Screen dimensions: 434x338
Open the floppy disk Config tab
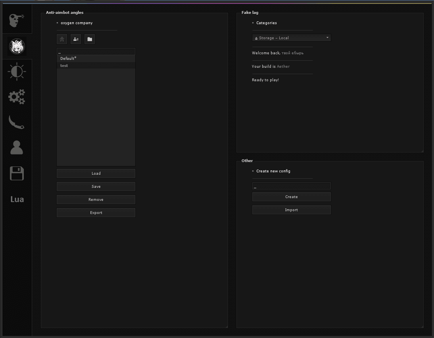(17, 173)
